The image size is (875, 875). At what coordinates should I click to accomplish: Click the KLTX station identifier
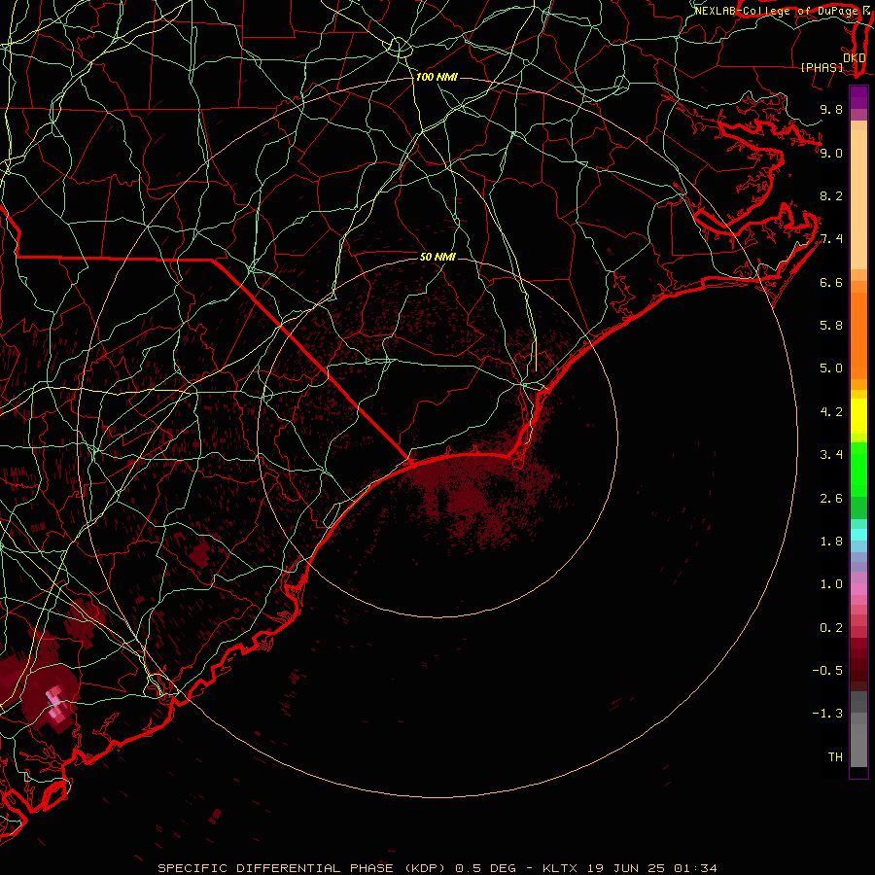(562, 868)
